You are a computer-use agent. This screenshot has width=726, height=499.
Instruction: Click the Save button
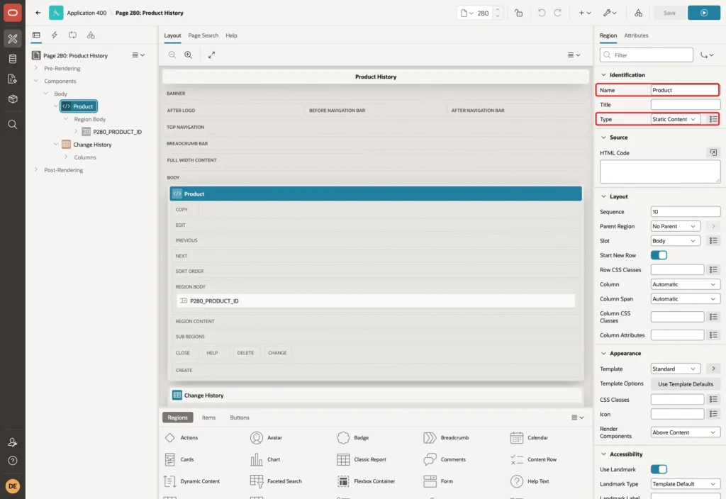pyautogui.click(x=669, y=13)
